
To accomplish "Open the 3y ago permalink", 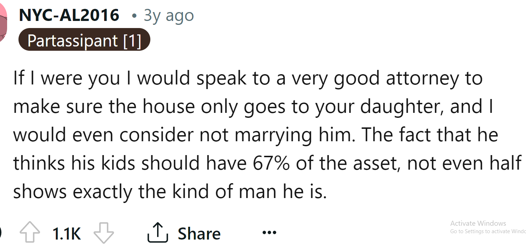I will (168, 15).
